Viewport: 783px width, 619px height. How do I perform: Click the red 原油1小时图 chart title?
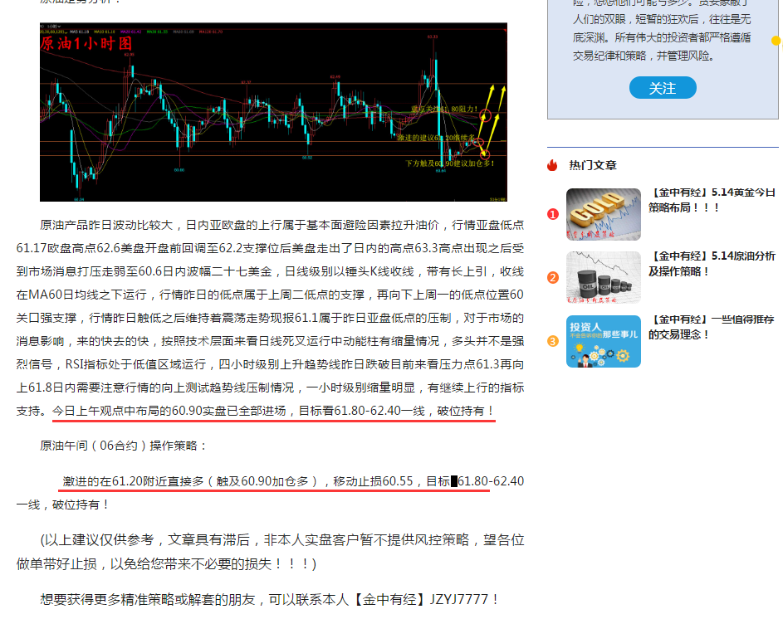86,45
